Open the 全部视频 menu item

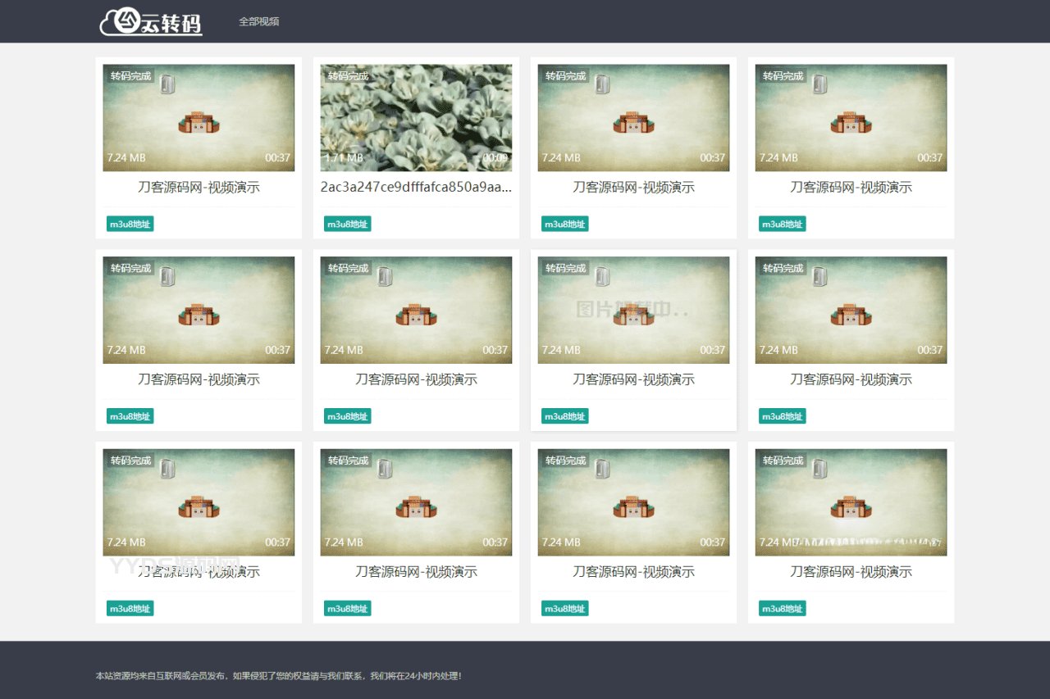[x=259, y=21]
